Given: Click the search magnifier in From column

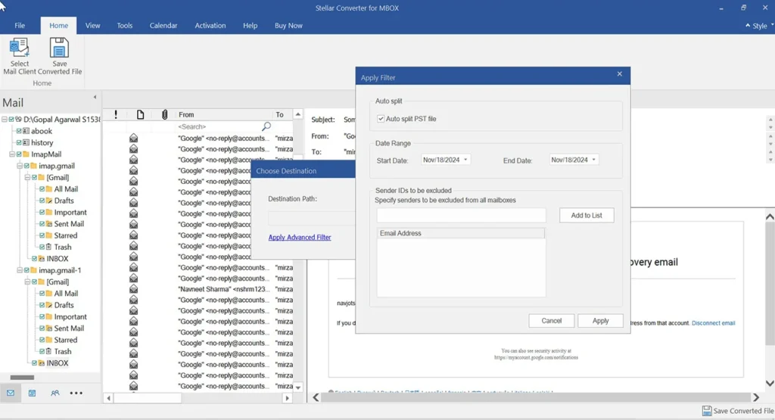Looking at the screenshot, I should [x=266, y=126].
